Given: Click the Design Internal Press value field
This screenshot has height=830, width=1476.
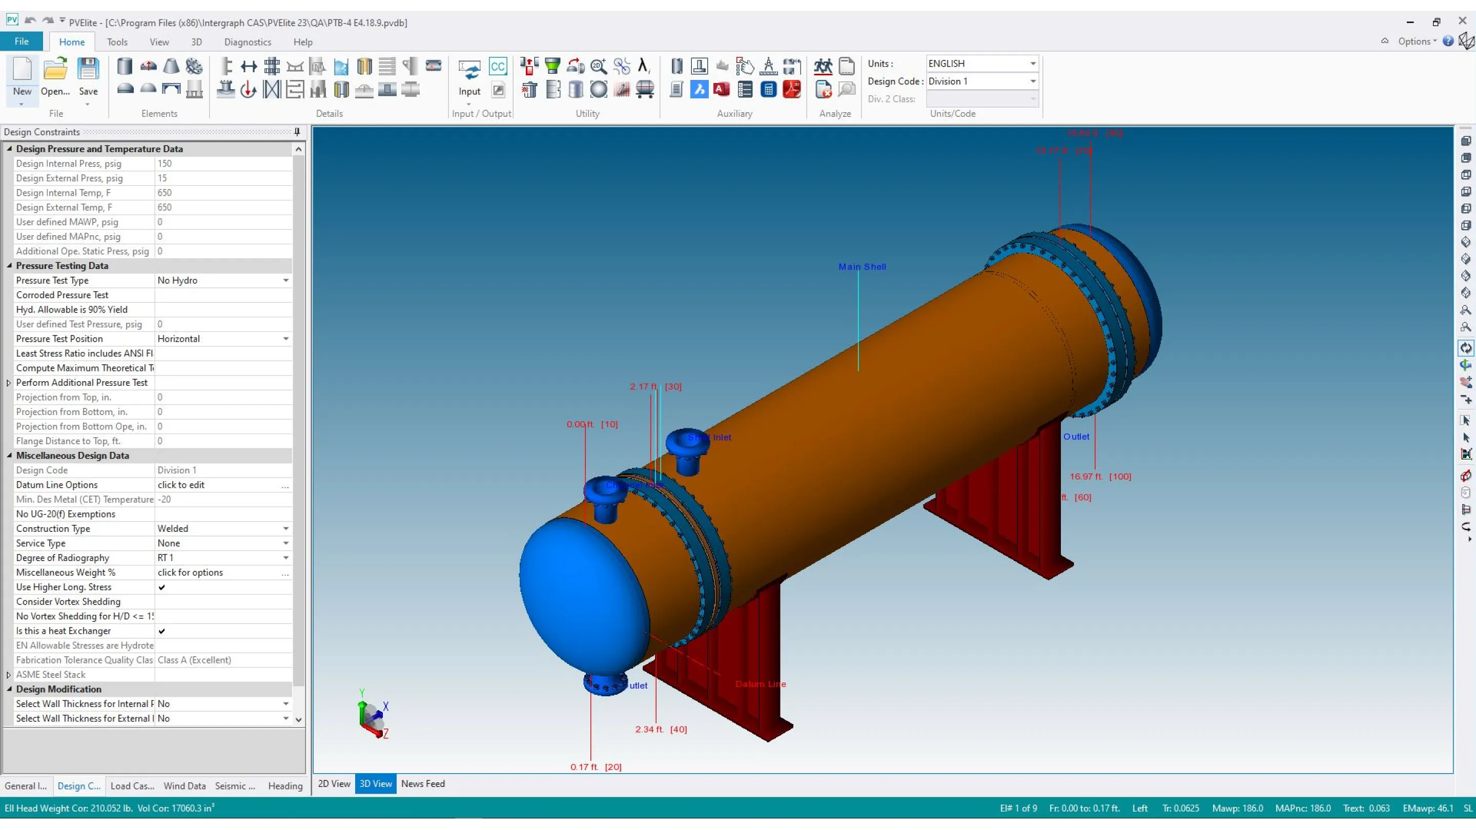Looking at the screenshot, I should point(222,164).
